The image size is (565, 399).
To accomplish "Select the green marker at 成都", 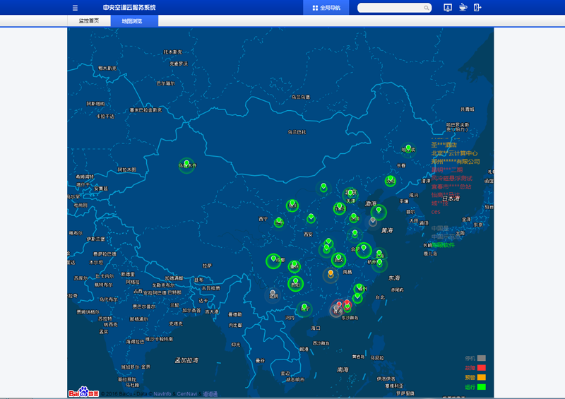I will tap(273, 259).
